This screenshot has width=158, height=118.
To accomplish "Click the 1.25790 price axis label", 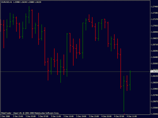I will (154, 95).
